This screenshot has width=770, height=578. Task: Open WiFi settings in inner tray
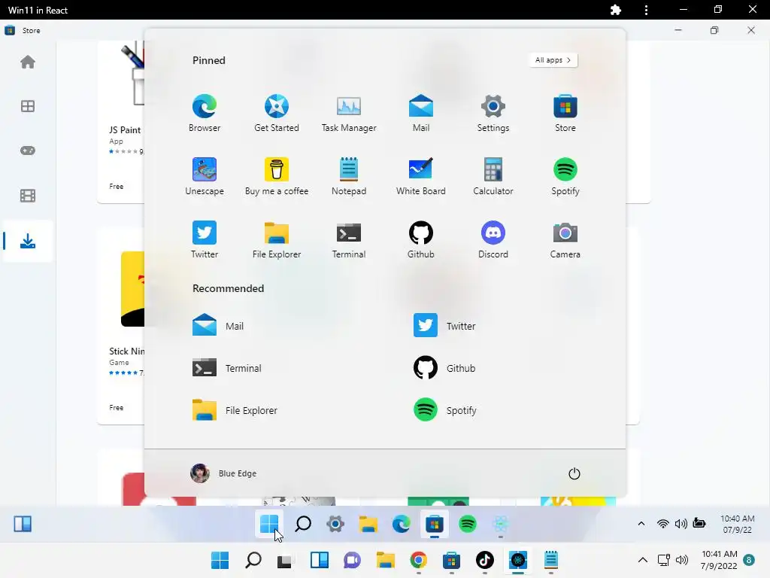point(662,524)
